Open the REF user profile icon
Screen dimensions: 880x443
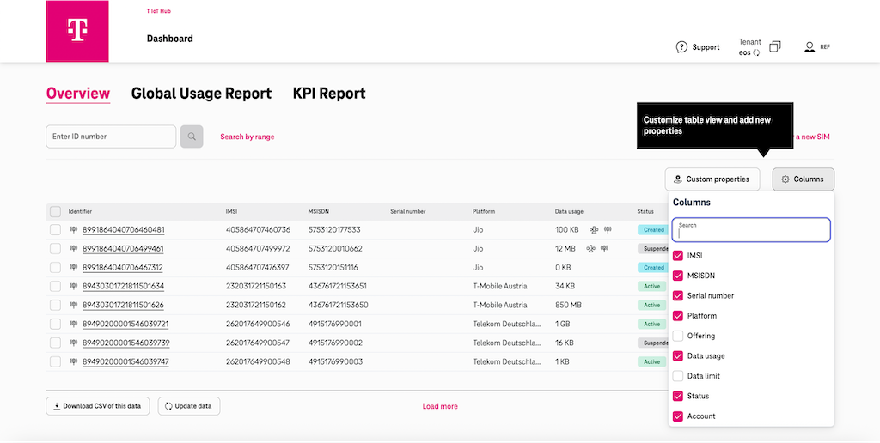pos(809,47)
